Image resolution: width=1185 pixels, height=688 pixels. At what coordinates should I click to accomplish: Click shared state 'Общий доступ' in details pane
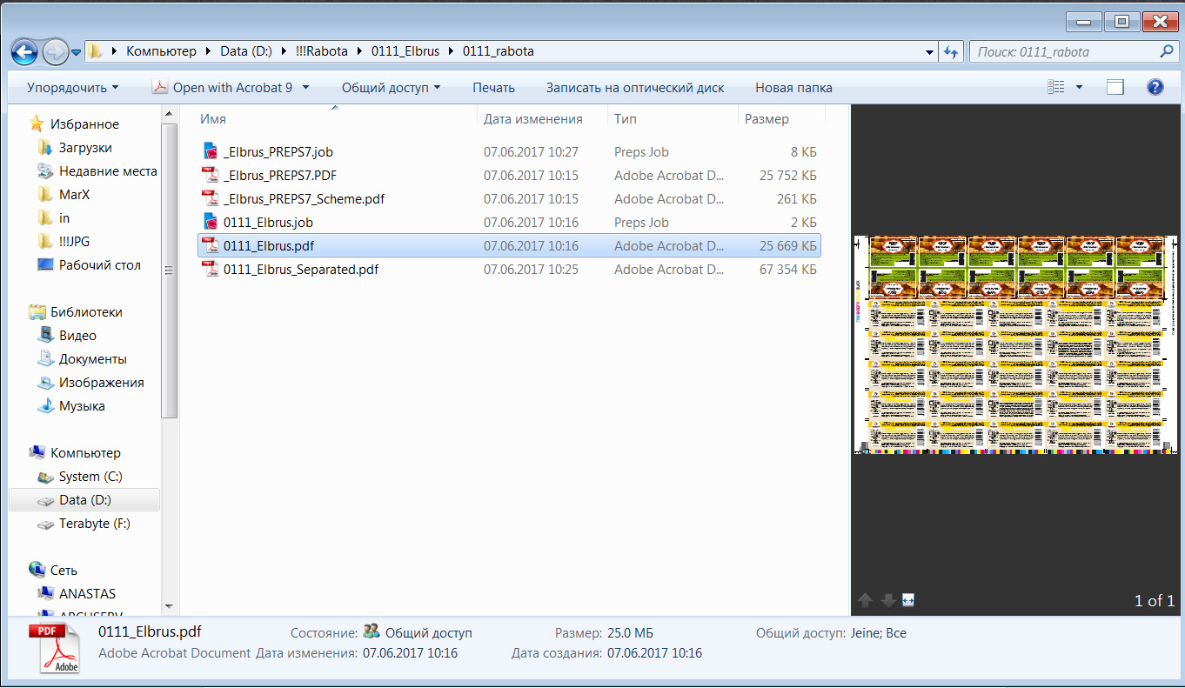tap(428, 632)
